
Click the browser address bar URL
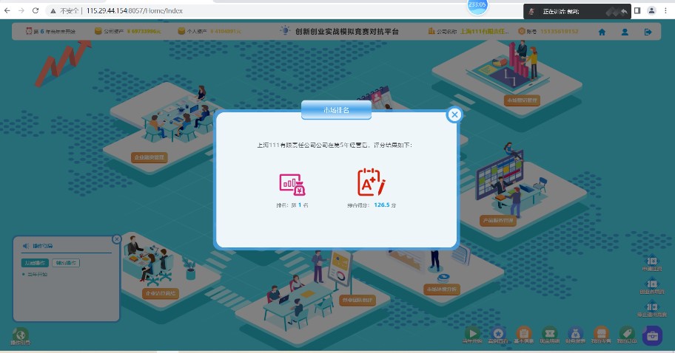(x=133, y=11)
